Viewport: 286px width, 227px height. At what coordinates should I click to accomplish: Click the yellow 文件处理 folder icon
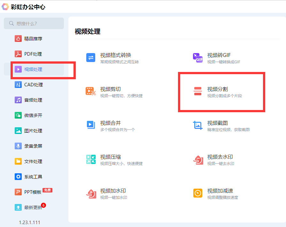[18, 161]
